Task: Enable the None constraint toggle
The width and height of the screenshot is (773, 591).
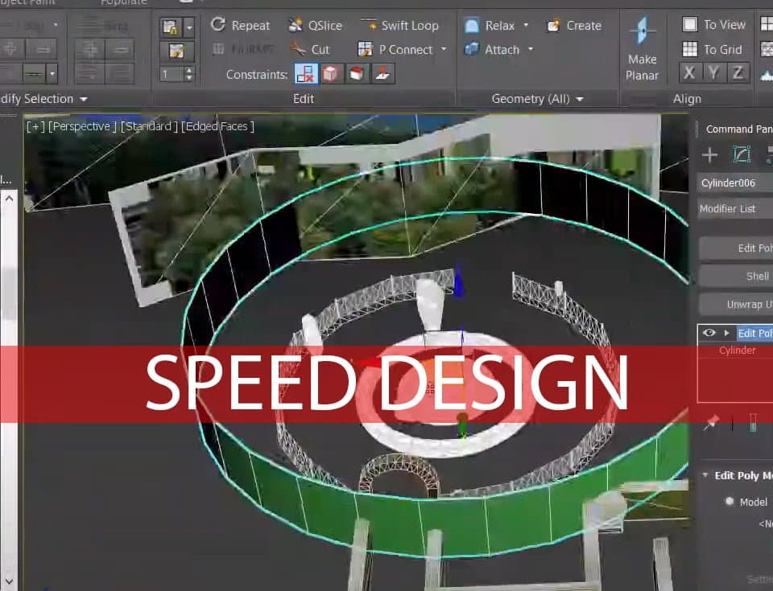Action: click(306, 74)
